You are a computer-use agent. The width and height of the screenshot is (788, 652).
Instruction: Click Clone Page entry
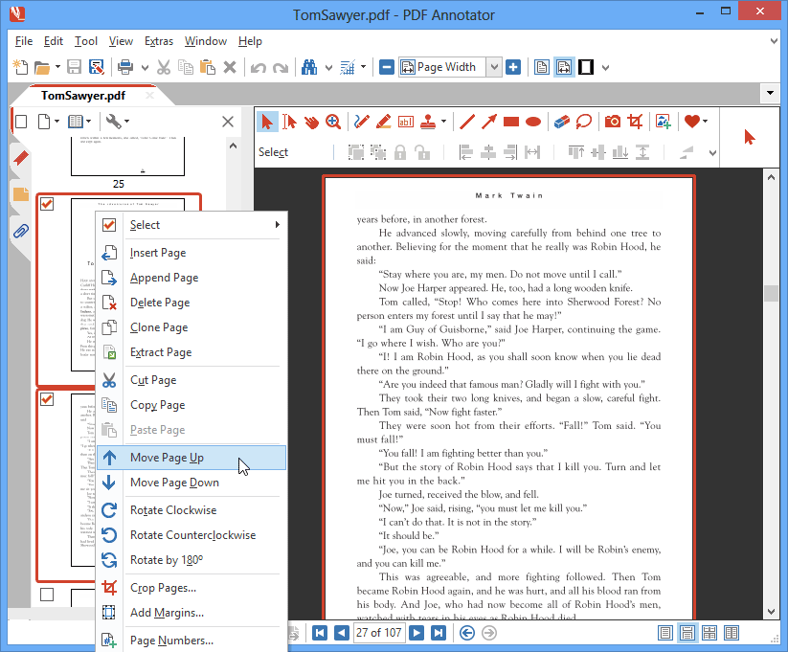tap(191, 327)
